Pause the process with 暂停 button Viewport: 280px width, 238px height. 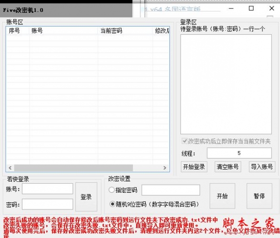pyautogui.click(x=260, y=196)
